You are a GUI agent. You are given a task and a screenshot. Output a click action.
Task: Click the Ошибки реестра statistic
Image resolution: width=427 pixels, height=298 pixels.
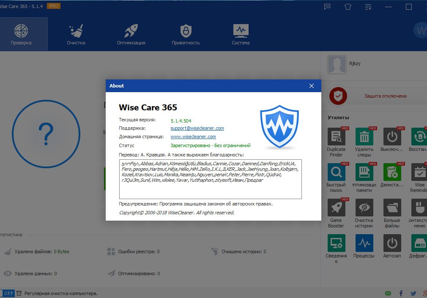(139, 252)
